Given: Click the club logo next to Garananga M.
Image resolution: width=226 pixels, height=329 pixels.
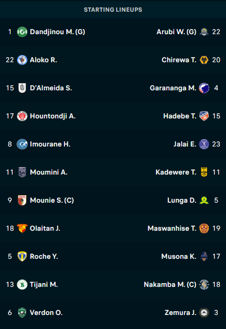Looking at the screenshot, I should [x=204, y=88].
